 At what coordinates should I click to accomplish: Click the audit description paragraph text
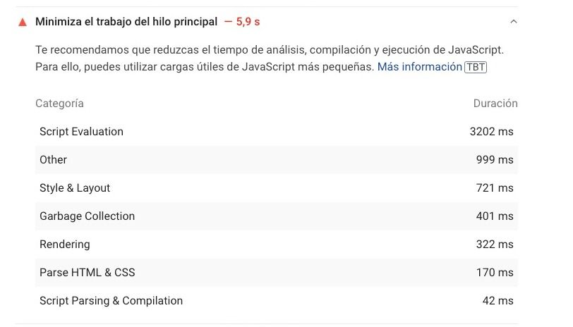[x=270, y=58]
